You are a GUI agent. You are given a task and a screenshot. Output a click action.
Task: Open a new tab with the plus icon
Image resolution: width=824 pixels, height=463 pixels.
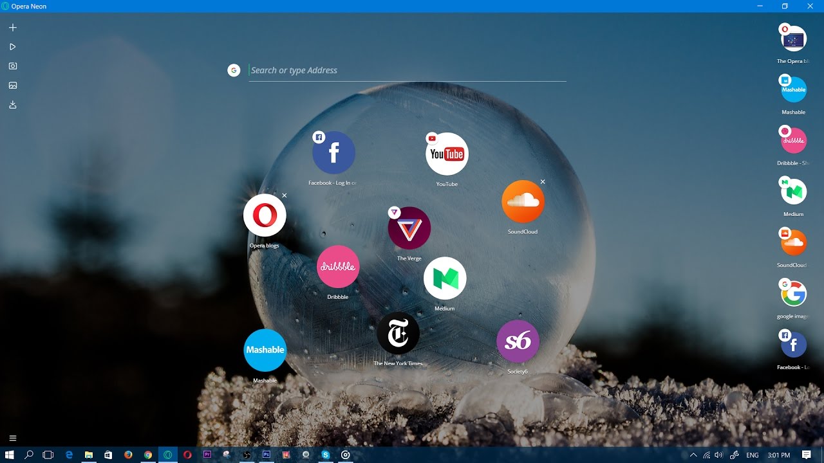13,28
